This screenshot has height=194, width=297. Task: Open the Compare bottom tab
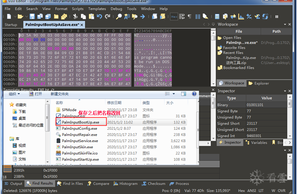click(98, 183)
